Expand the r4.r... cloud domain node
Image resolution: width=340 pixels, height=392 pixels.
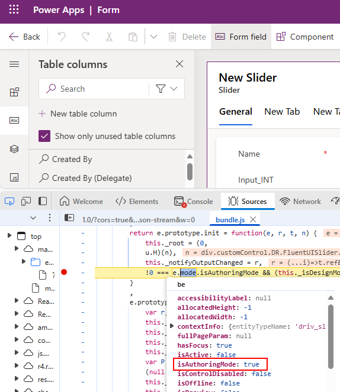(17, 365)
